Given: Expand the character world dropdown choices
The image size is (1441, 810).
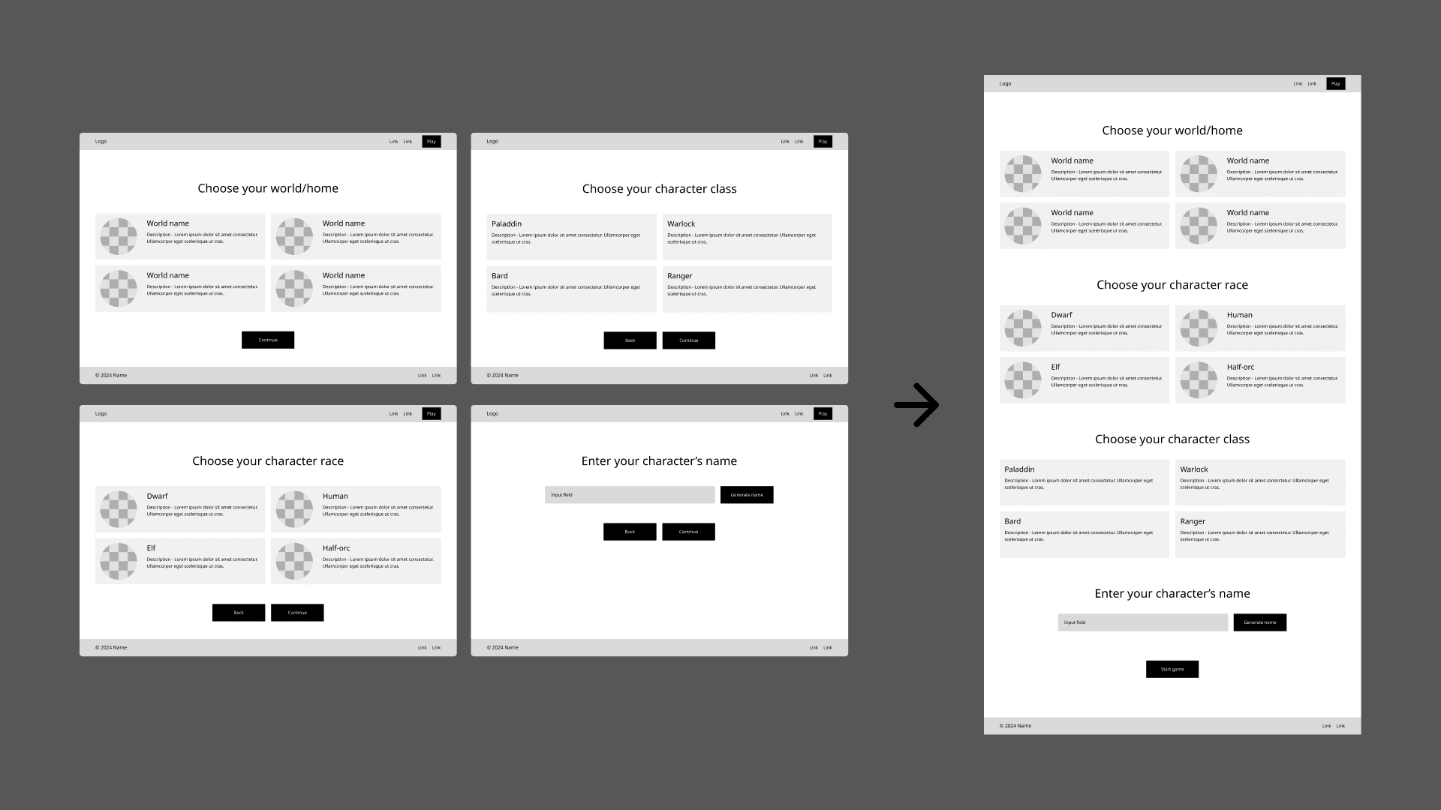Looking at the screenshot, I should (1172, 130).
